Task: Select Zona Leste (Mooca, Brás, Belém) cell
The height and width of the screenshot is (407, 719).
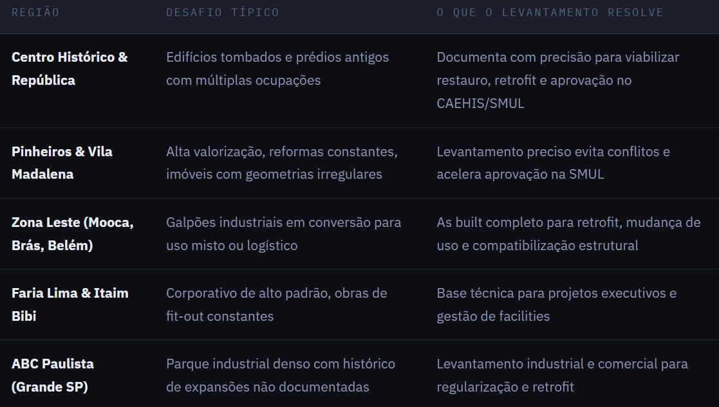Action: point(73,233)
